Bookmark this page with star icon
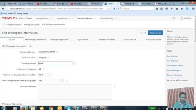 (157, 9)
